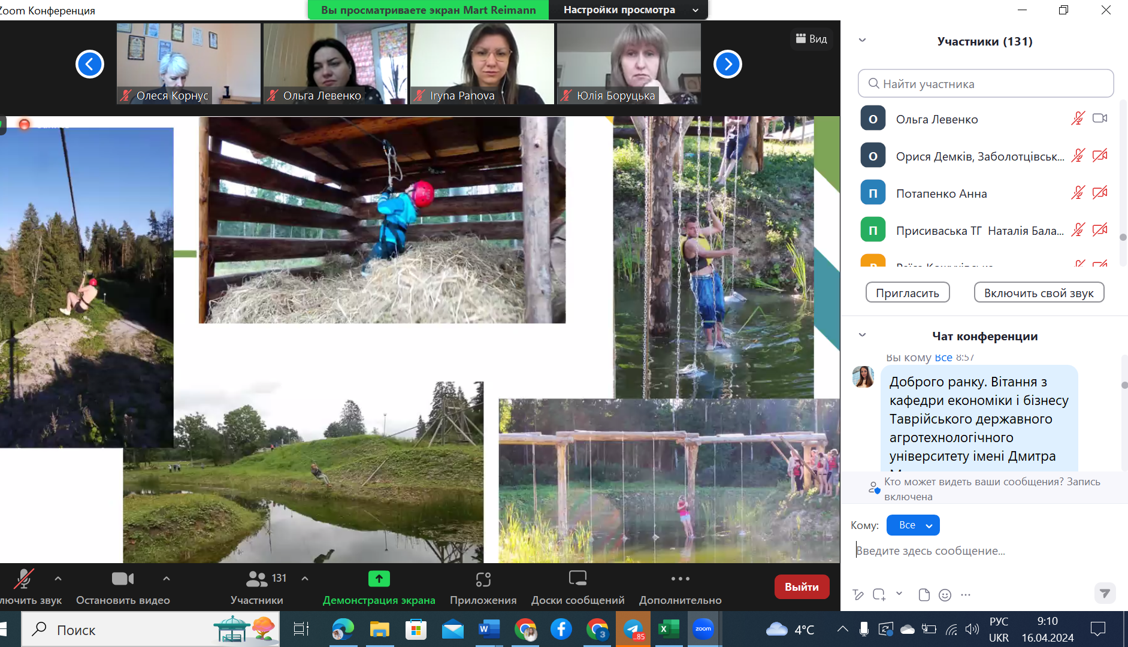Viewport: 1128px width, 647px height.
Task: Click Потапенко Анна muted microphone icon
Action: 1078,193
